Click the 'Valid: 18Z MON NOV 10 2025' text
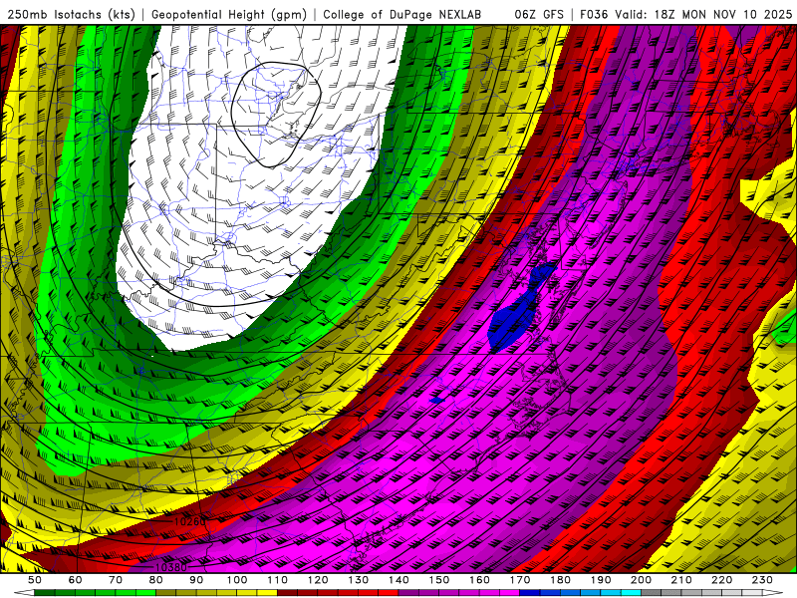This screenshot has width=797, height=598. (703, 15)
